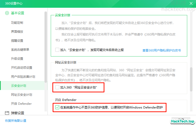Select 升级设置 in the sidebar
196x125 pixels.
(x=17, y=59)
